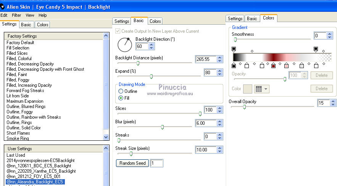
Task: Open the Help menu
Action: point(43,15)
